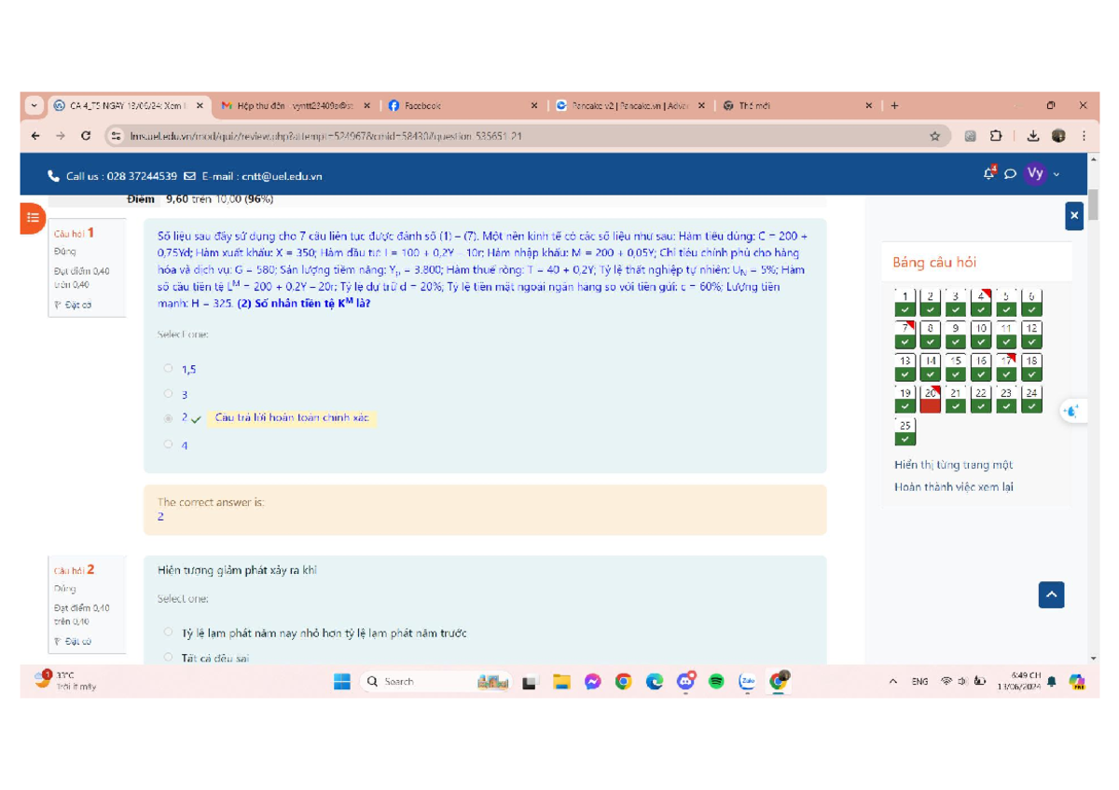Jump to question 20 in navigation grid
1119x790 pixels.
click(930, 400)
